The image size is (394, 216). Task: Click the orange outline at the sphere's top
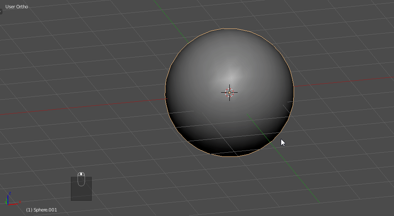(229, 29)
